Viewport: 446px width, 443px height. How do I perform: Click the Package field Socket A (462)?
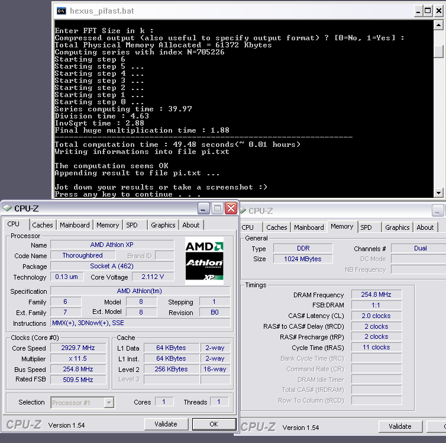click(x=112, y=266)
